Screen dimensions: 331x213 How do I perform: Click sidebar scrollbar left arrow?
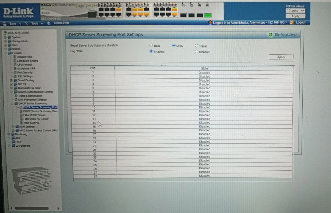(11, 208)
